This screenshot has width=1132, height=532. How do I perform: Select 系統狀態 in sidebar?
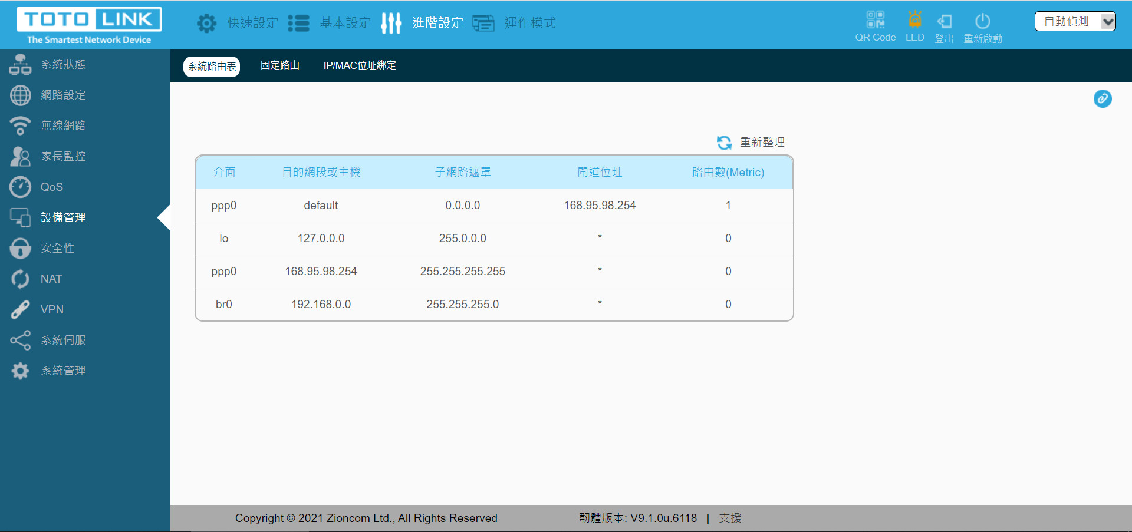tap(63, 64)
